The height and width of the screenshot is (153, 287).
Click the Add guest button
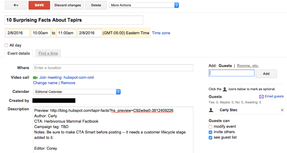(x=266, y=74)
